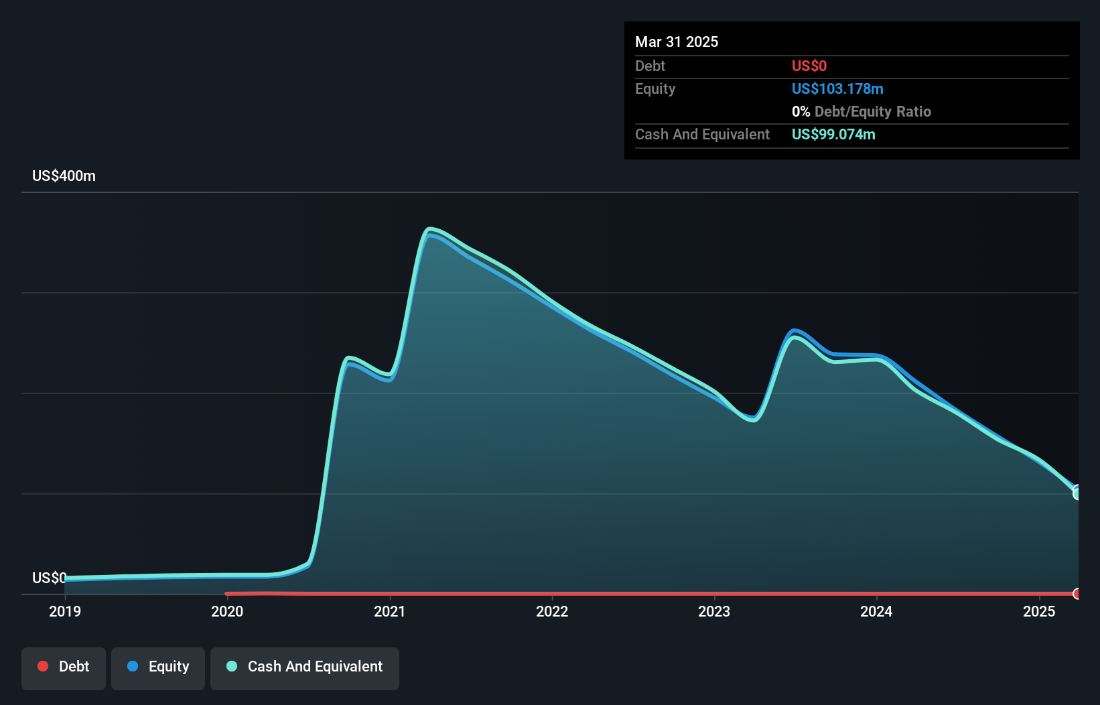The height and width of the screenshot is (705, 1100).
Task: Click the US$0 y-axis label
Action: coord(50,578)
